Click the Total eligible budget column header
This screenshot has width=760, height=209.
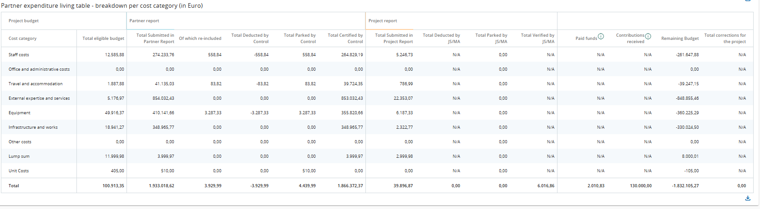tap(103, 39)
